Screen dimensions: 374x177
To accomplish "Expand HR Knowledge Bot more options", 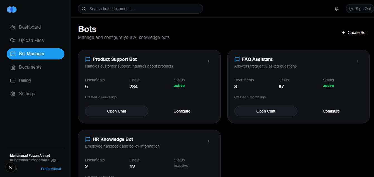I will coord(209,142).
